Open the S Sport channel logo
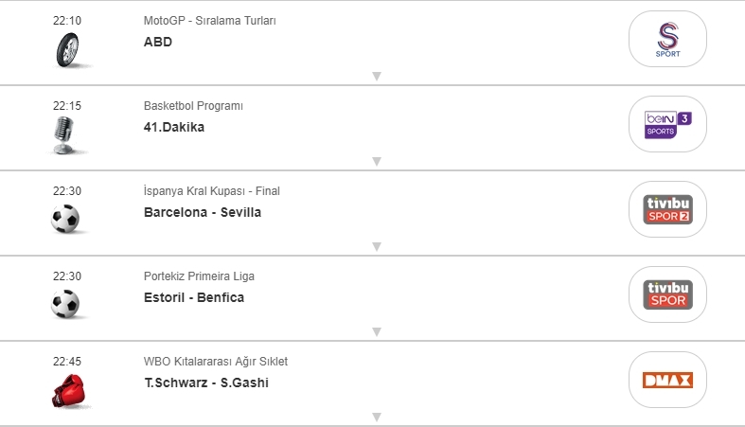The width and height of the screenshot is (745, 427). (x=667, y=39)
